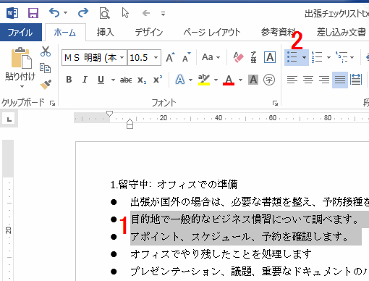This screenshot has height=281, width=369.
Task: Open underline style dropdown arrow
Action: point(113,80)
